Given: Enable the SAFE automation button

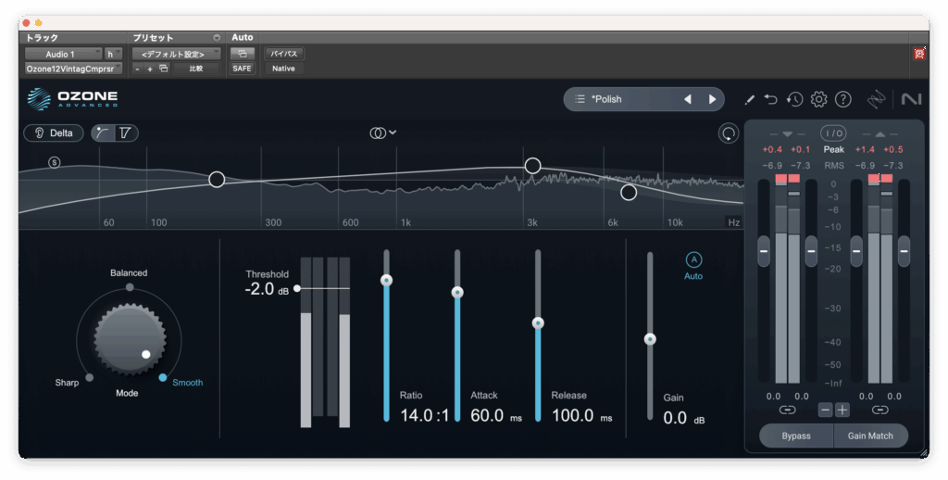Looking at the screenshot, I should pyautogui.click(x=242, y=69).
